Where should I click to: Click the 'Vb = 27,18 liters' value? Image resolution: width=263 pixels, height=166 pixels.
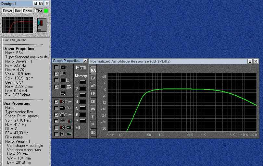tap(18, 120)
